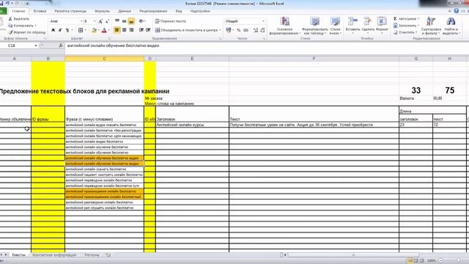Open the font size dropdown

coord(95,21)
